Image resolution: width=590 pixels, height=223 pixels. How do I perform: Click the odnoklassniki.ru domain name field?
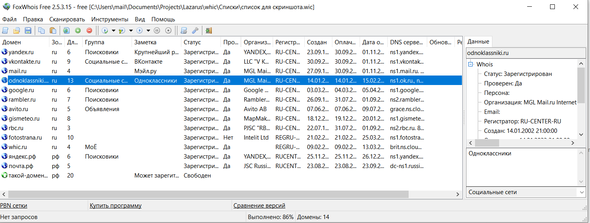point(526,53)
